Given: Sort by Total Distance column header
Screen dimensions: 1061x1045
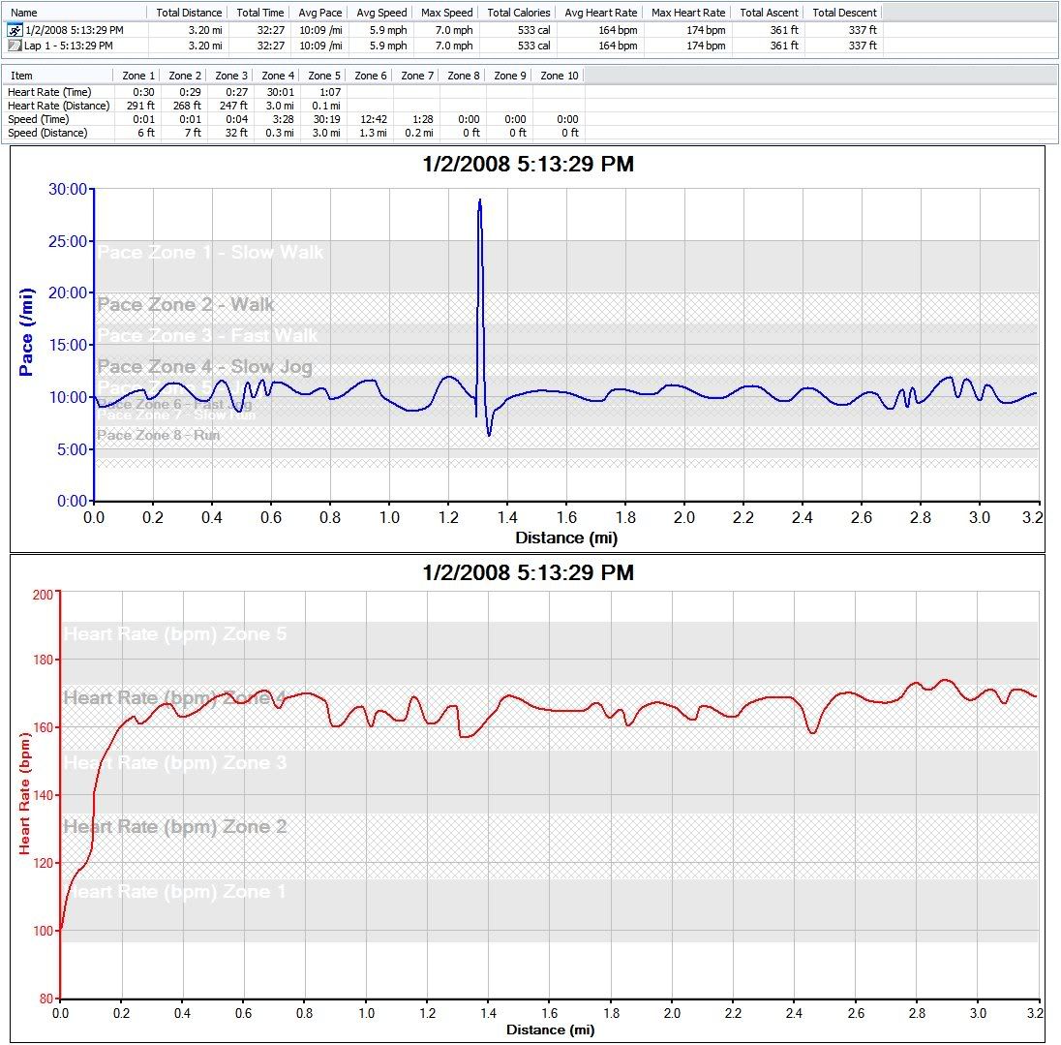Looking at the screenshot, I should pos(188,13).
